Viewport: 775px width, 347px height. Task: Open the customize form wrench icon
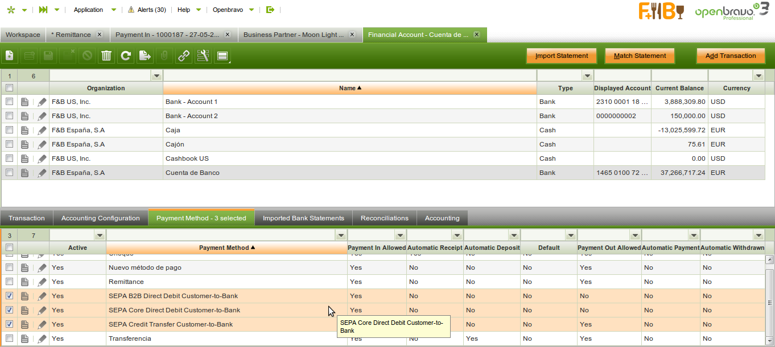(x=203, y=56)
